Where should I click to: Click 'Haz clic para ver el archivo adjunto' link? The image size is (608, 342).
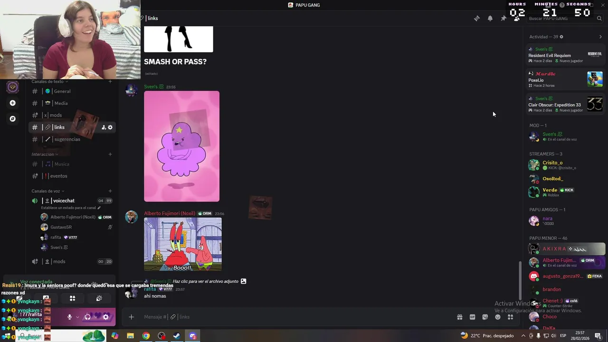coord(205,281)
